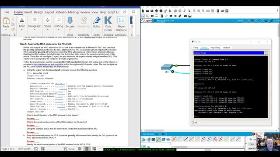Image resolution: width=280 pixels, height=157 pixels.
Task: Toggle the Top checkbox in PC-A window
Action: click(192, 123)
